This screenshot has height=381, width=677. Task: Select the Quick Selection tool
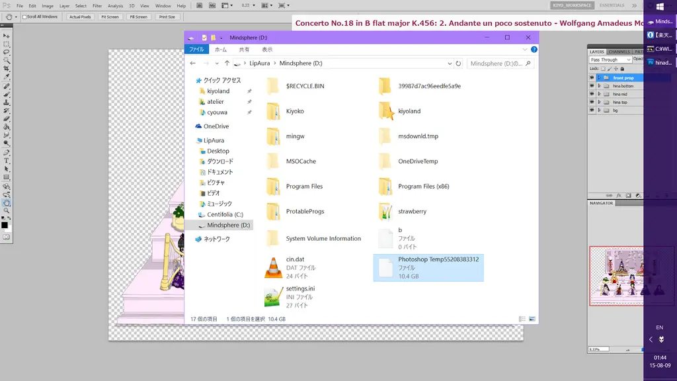(6, 60)
